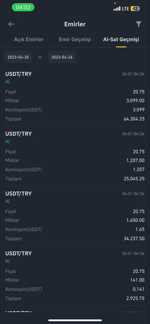The image size is (150, 324).
Task: Tap the Al label of third trade
Action: point(7,201)
